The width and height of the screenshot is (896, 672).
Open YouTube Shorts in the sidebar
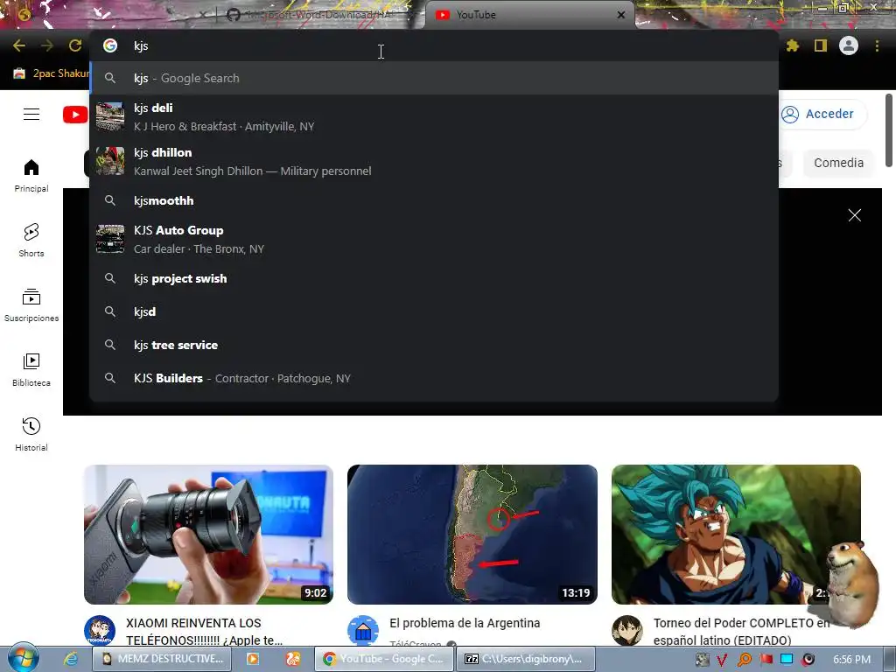point(31,240)
